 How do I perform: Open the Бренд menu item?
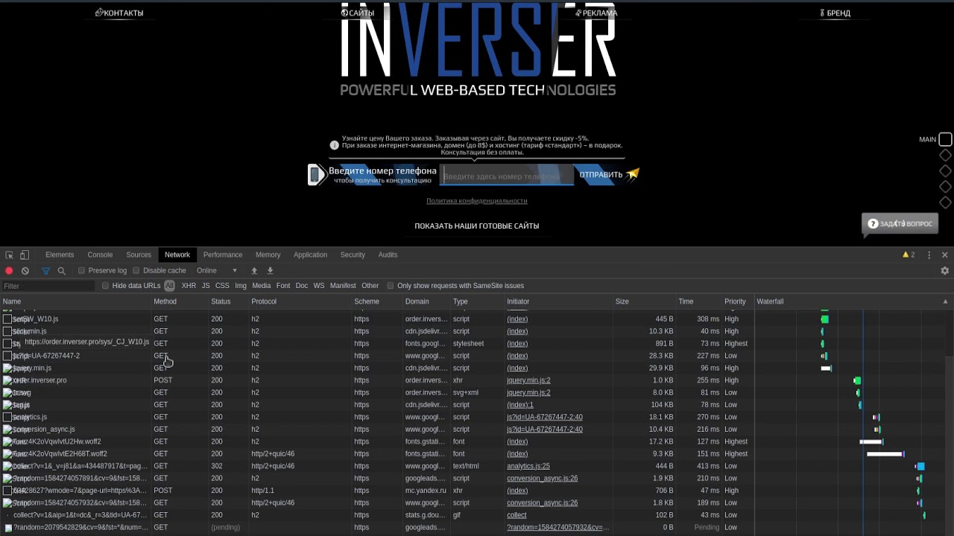(x=835, y=13)
